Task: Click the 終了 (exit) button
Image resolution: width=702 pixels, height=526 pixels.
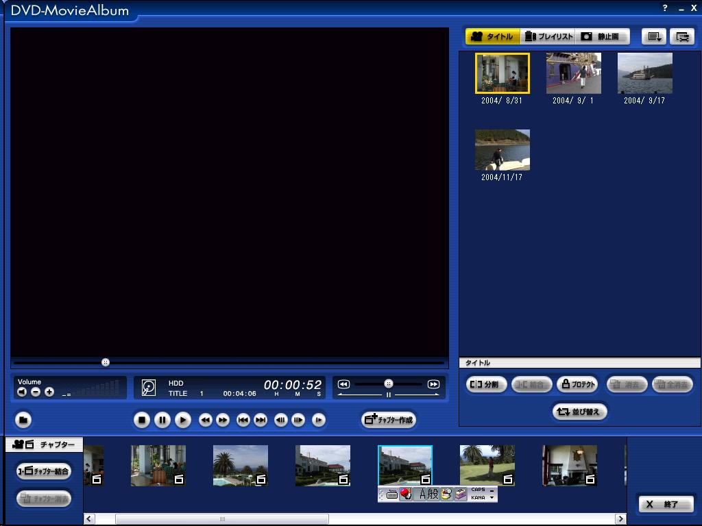Action: (666, 504)
